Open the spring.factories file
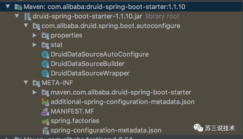The height and width of the screenshot is (139, 243). (x=75, y=121)
